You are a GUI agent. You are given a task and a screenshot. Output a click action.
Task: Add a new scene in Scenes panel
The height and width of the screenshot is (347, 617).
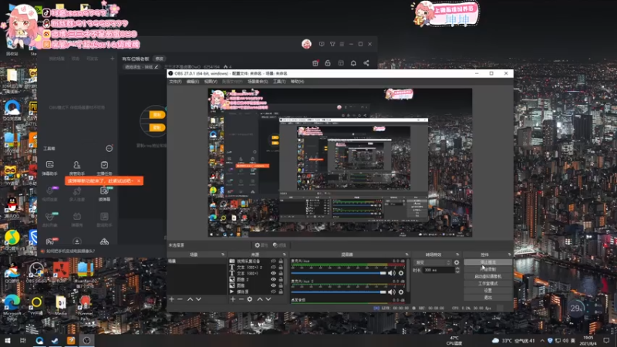tap(171, 299)
